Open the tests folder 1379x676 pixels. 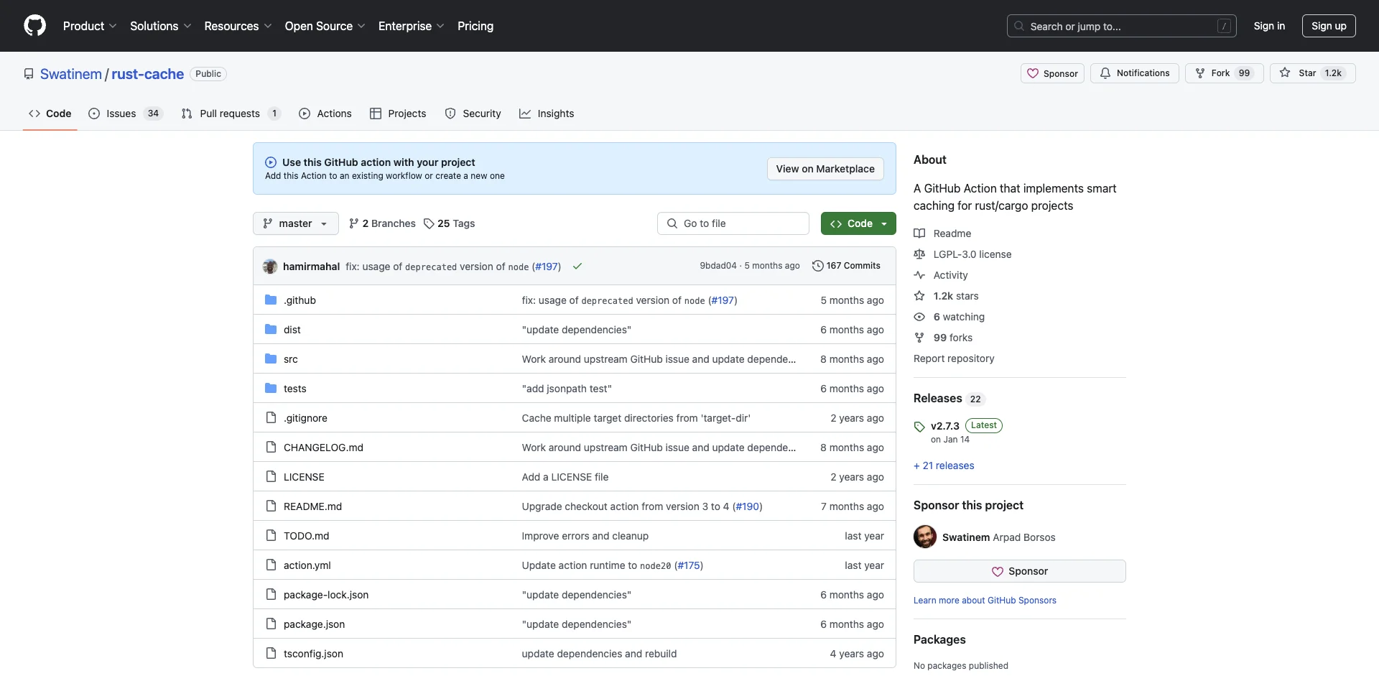pyautogui.click(x=295, y=389)
